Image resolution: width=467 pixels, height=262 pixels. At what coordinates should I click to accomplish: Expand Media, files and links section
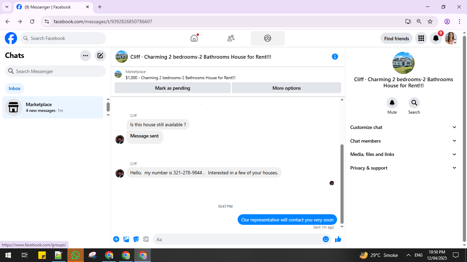coord(403,154)
